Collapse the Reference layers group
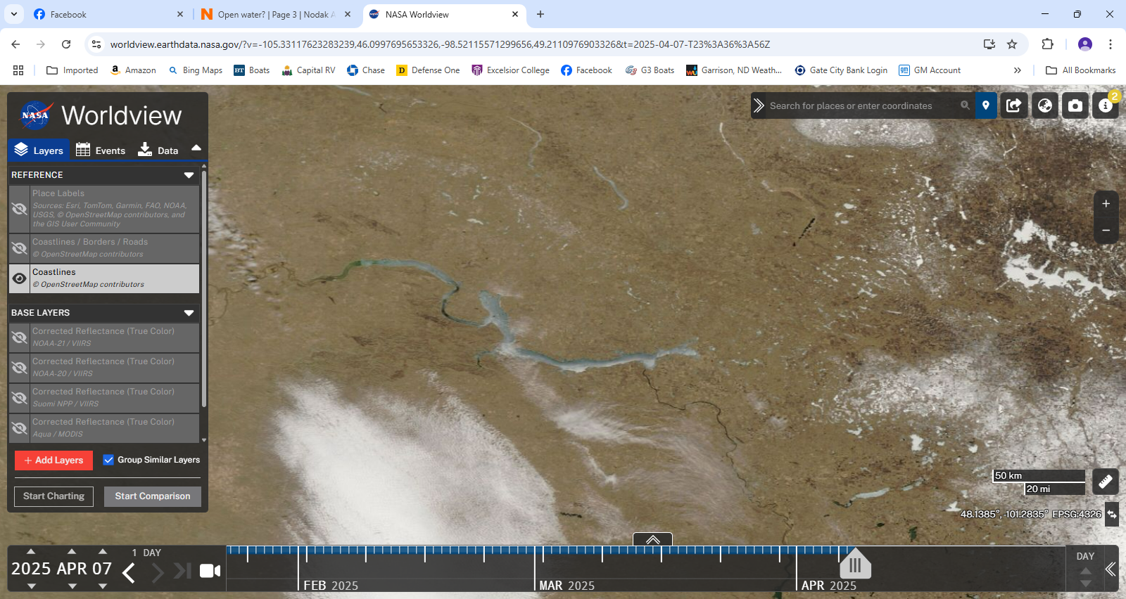Image resolution: width=1126 pixels, height=599 pixels. (189, 175)
